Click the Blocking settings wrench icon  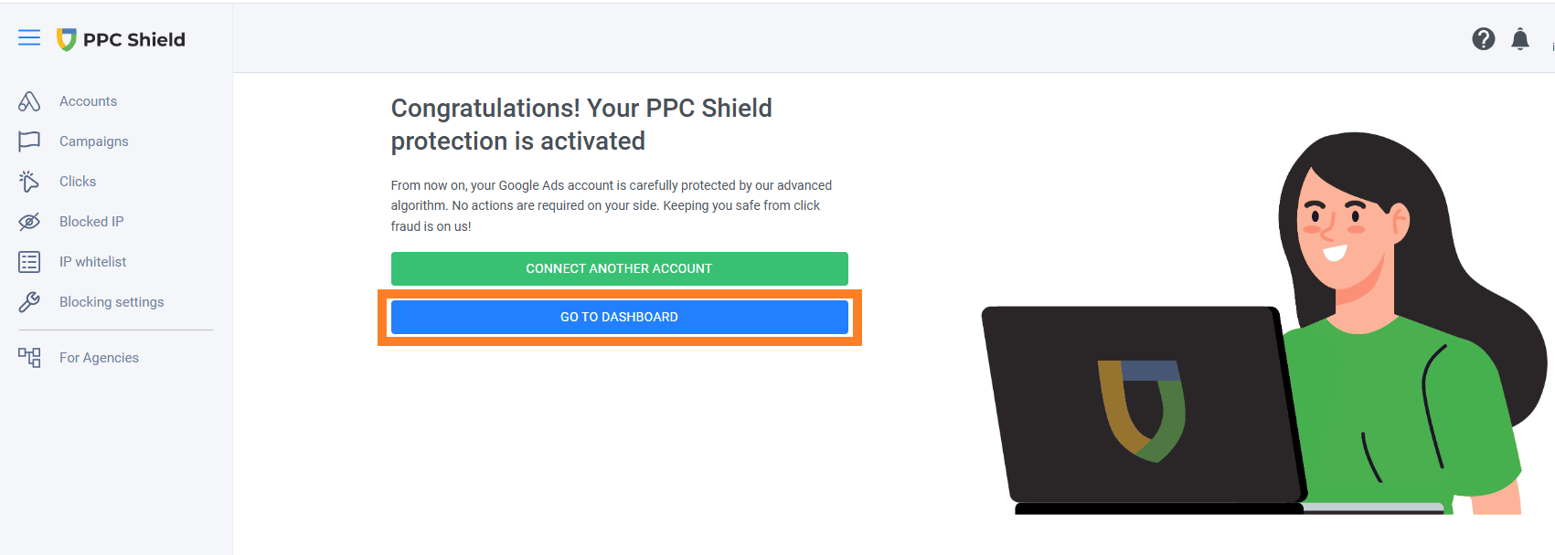pyautogui.click(x=29, y=302)
